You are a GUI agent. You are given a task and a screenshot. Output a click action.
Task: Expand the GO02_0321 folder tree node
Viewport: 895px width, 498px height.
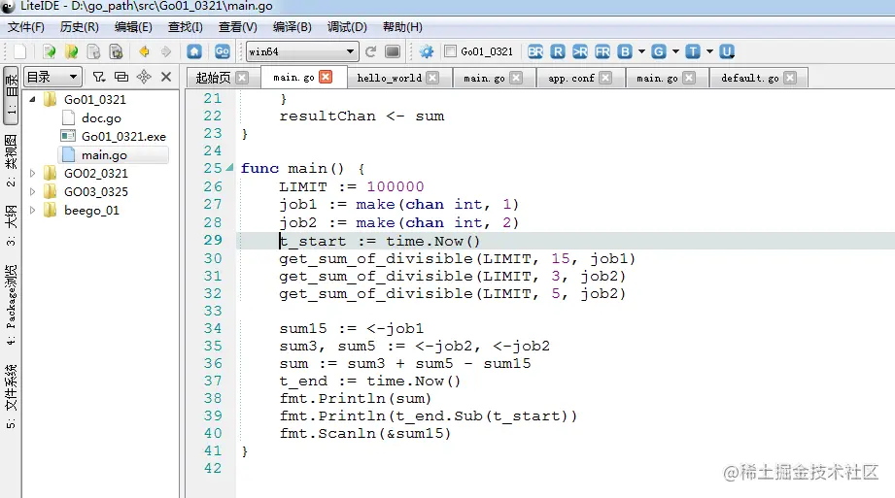[x=32, y=173]
